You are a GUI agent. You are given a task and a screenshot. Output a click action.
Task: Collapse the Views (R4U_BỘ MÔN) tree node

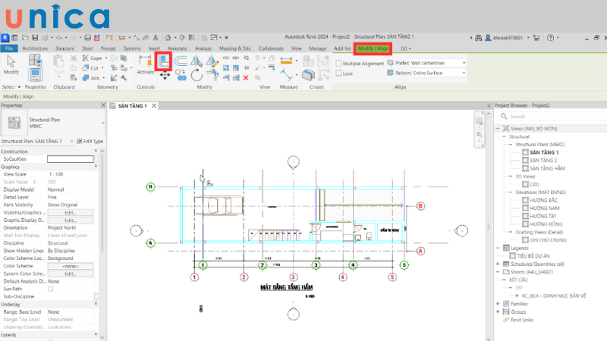click(498, 128)
